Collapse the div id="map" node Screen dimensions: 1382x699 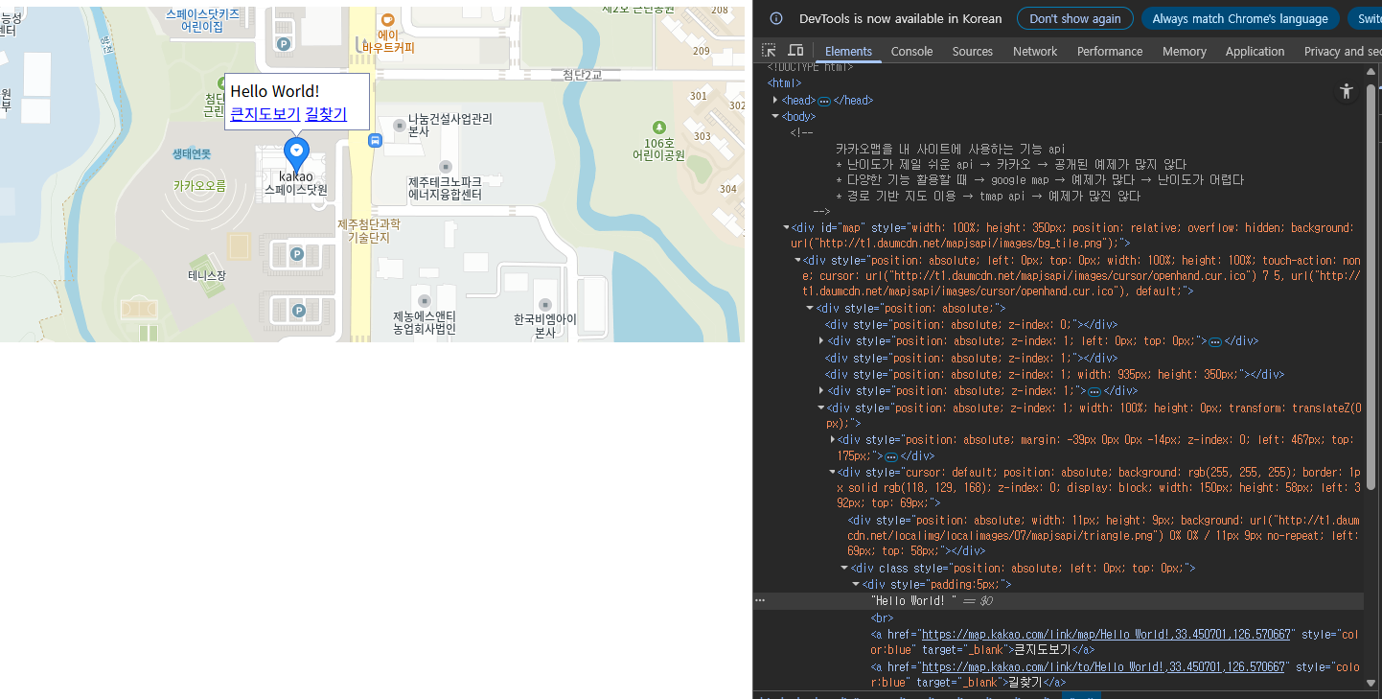click(x=787, y=228)
